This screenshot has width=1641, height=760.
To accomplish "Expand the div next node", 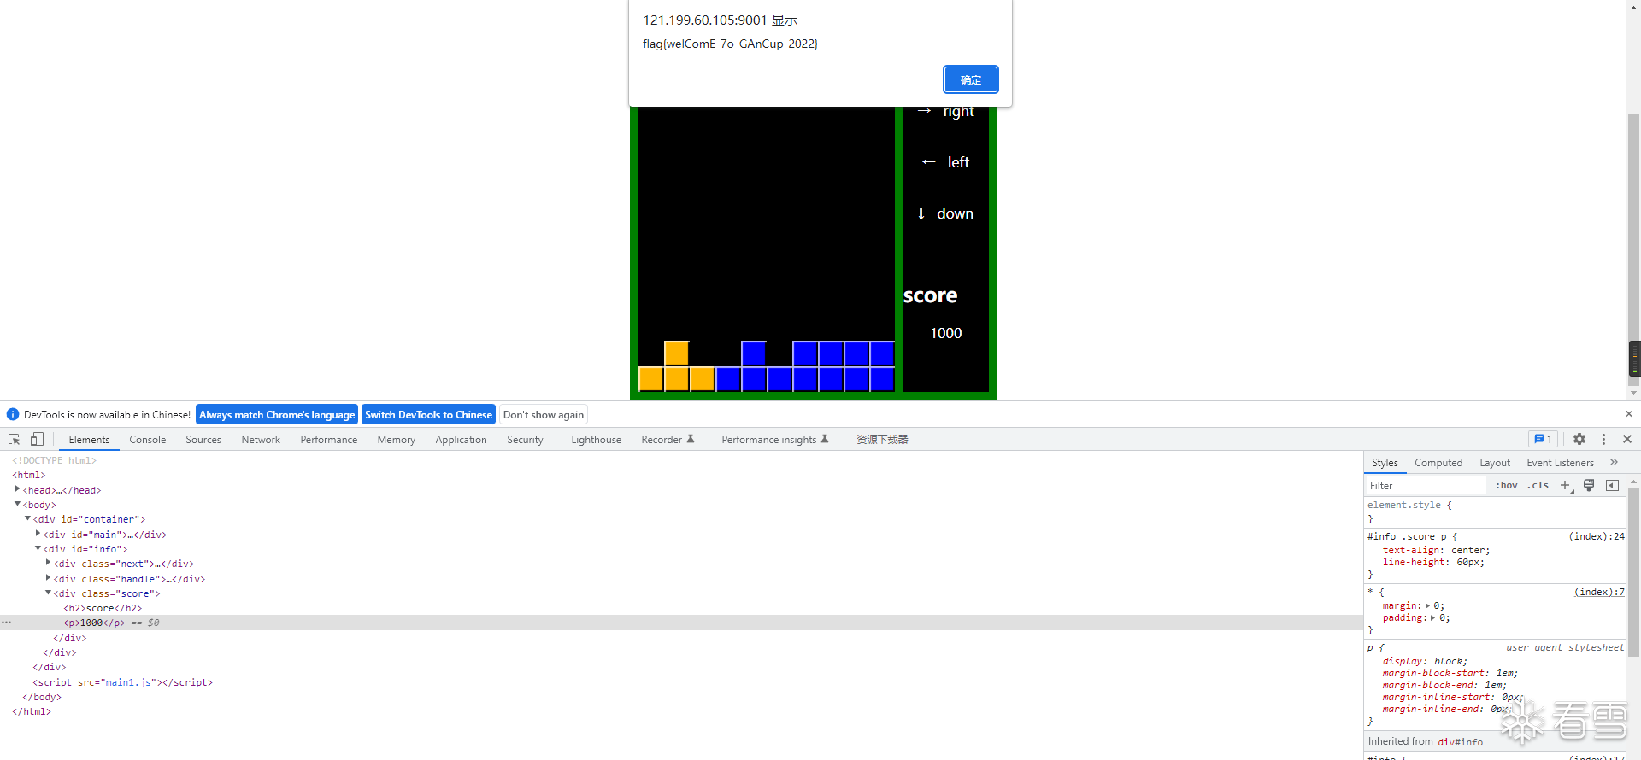I will (48, 563).
